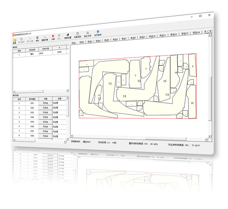This screenshot has height=209, width=228.
Task: Click 可点击 details button for part 1005
Action: (x=45, y=121)
